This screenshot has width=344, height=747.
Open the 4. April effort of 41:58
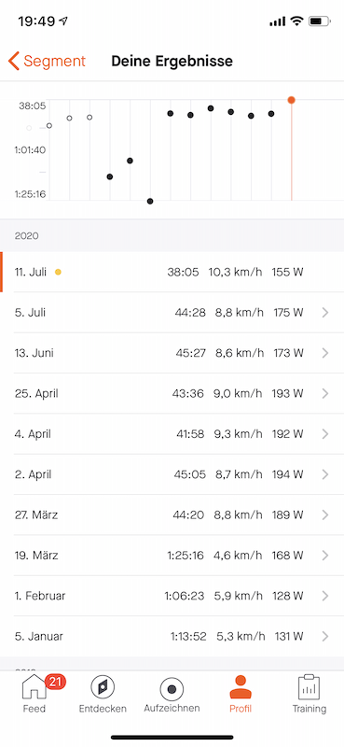(x=172, y=434)
